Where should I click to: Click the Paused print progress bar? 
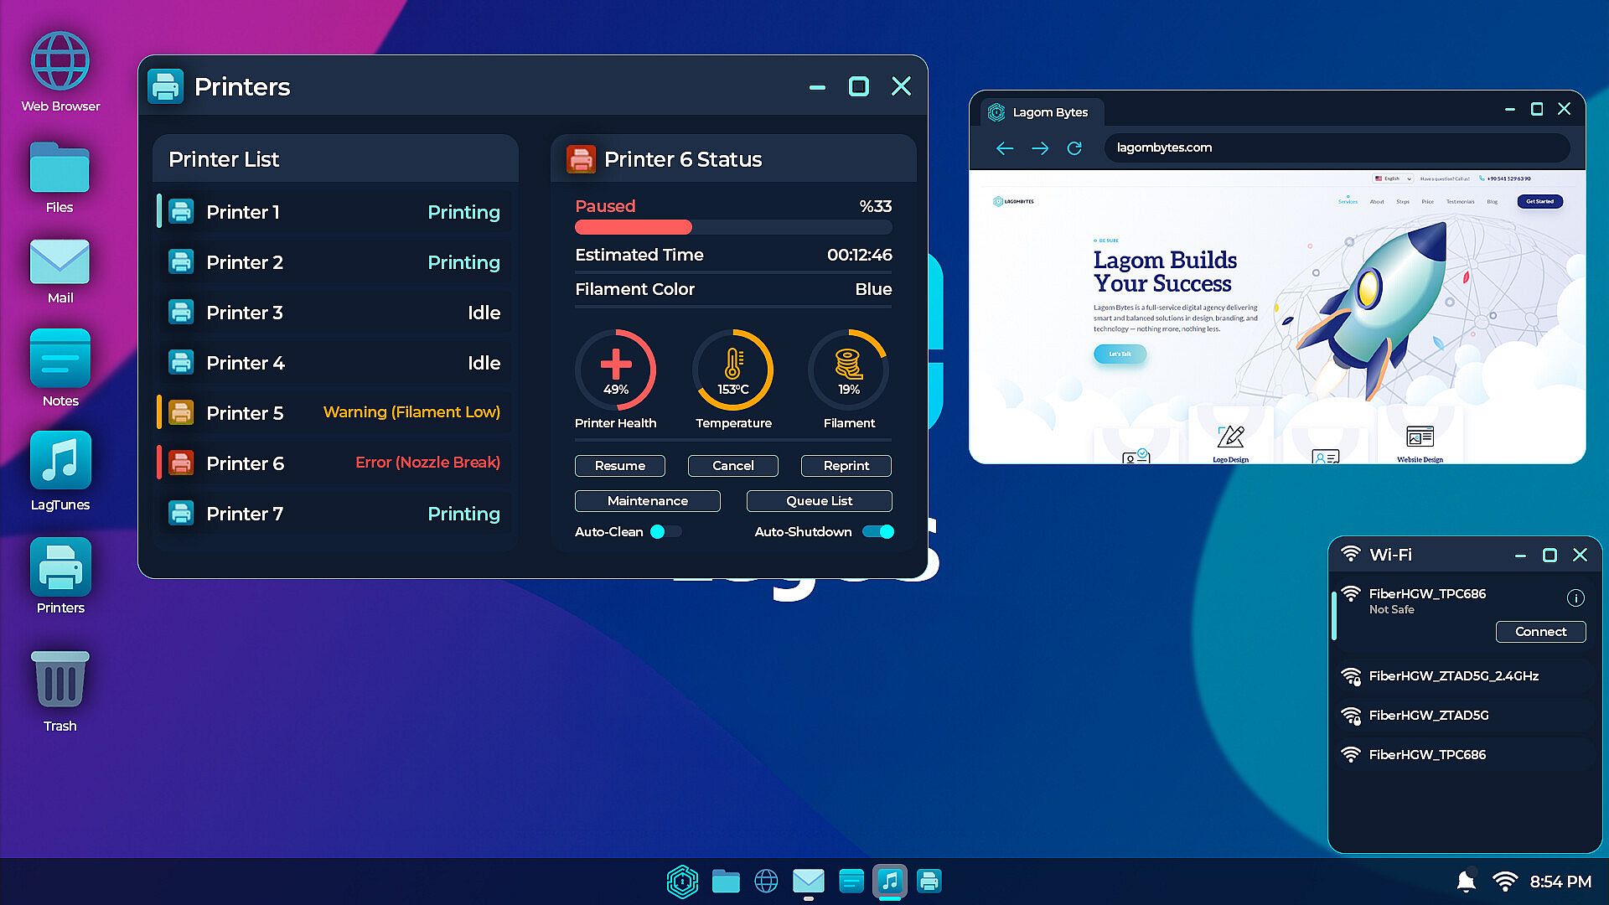pos(732,227)
